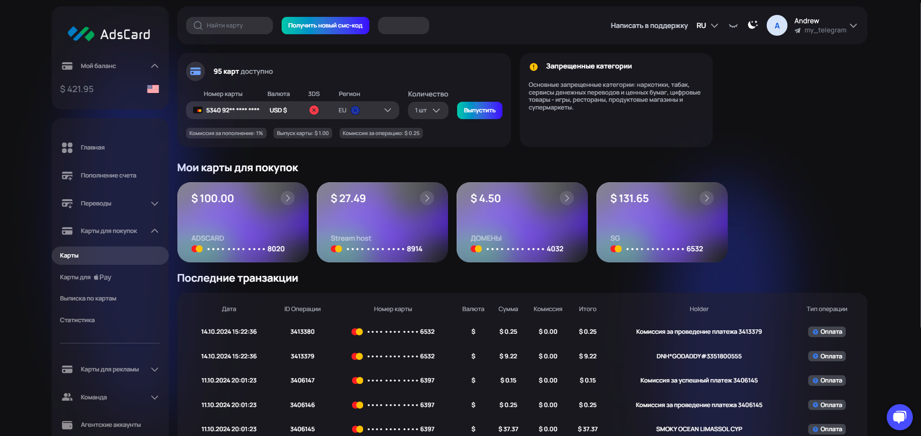Open arrow on the $131.65 SG card
This screenshot has width=921, height=436.
tap(706, 198)
